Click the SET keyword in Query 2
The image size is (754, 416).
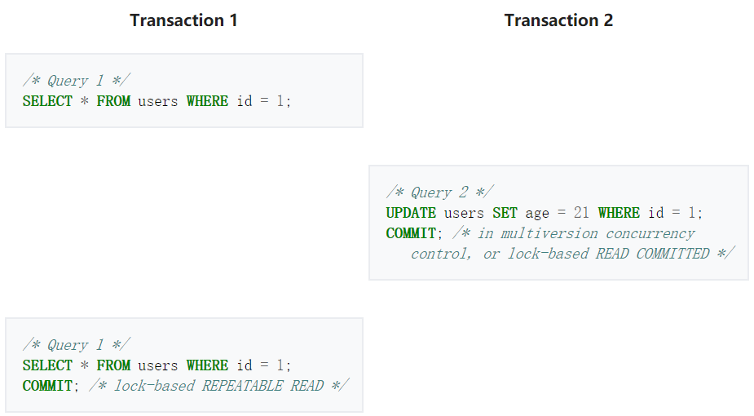pyautogui.click(x=505, y=213)
